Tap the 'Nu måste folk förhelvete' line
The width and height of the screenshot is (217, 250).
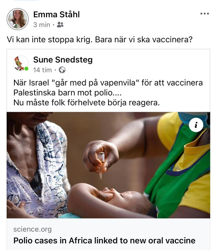point(86,103)
